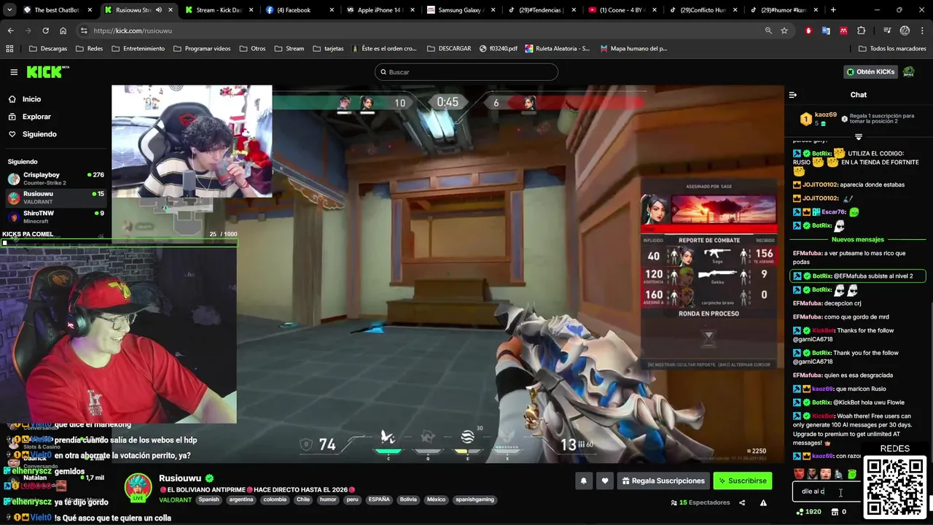Select Rusiouwu in followed channels list
Viewport: 933px width, 525px height.
pyautogui.click(x=55, y=198)
